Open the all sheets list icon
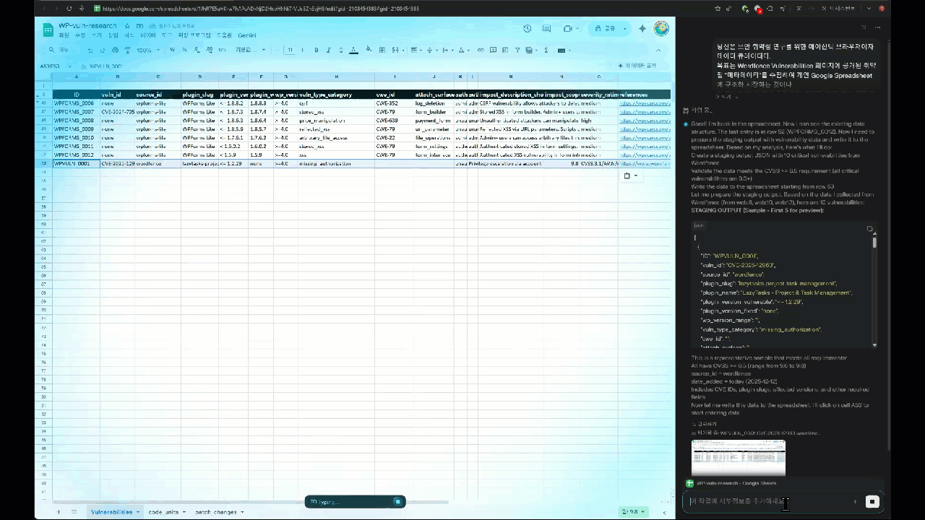This screenshot has width=925, height=520. click(x=74, y=512)
